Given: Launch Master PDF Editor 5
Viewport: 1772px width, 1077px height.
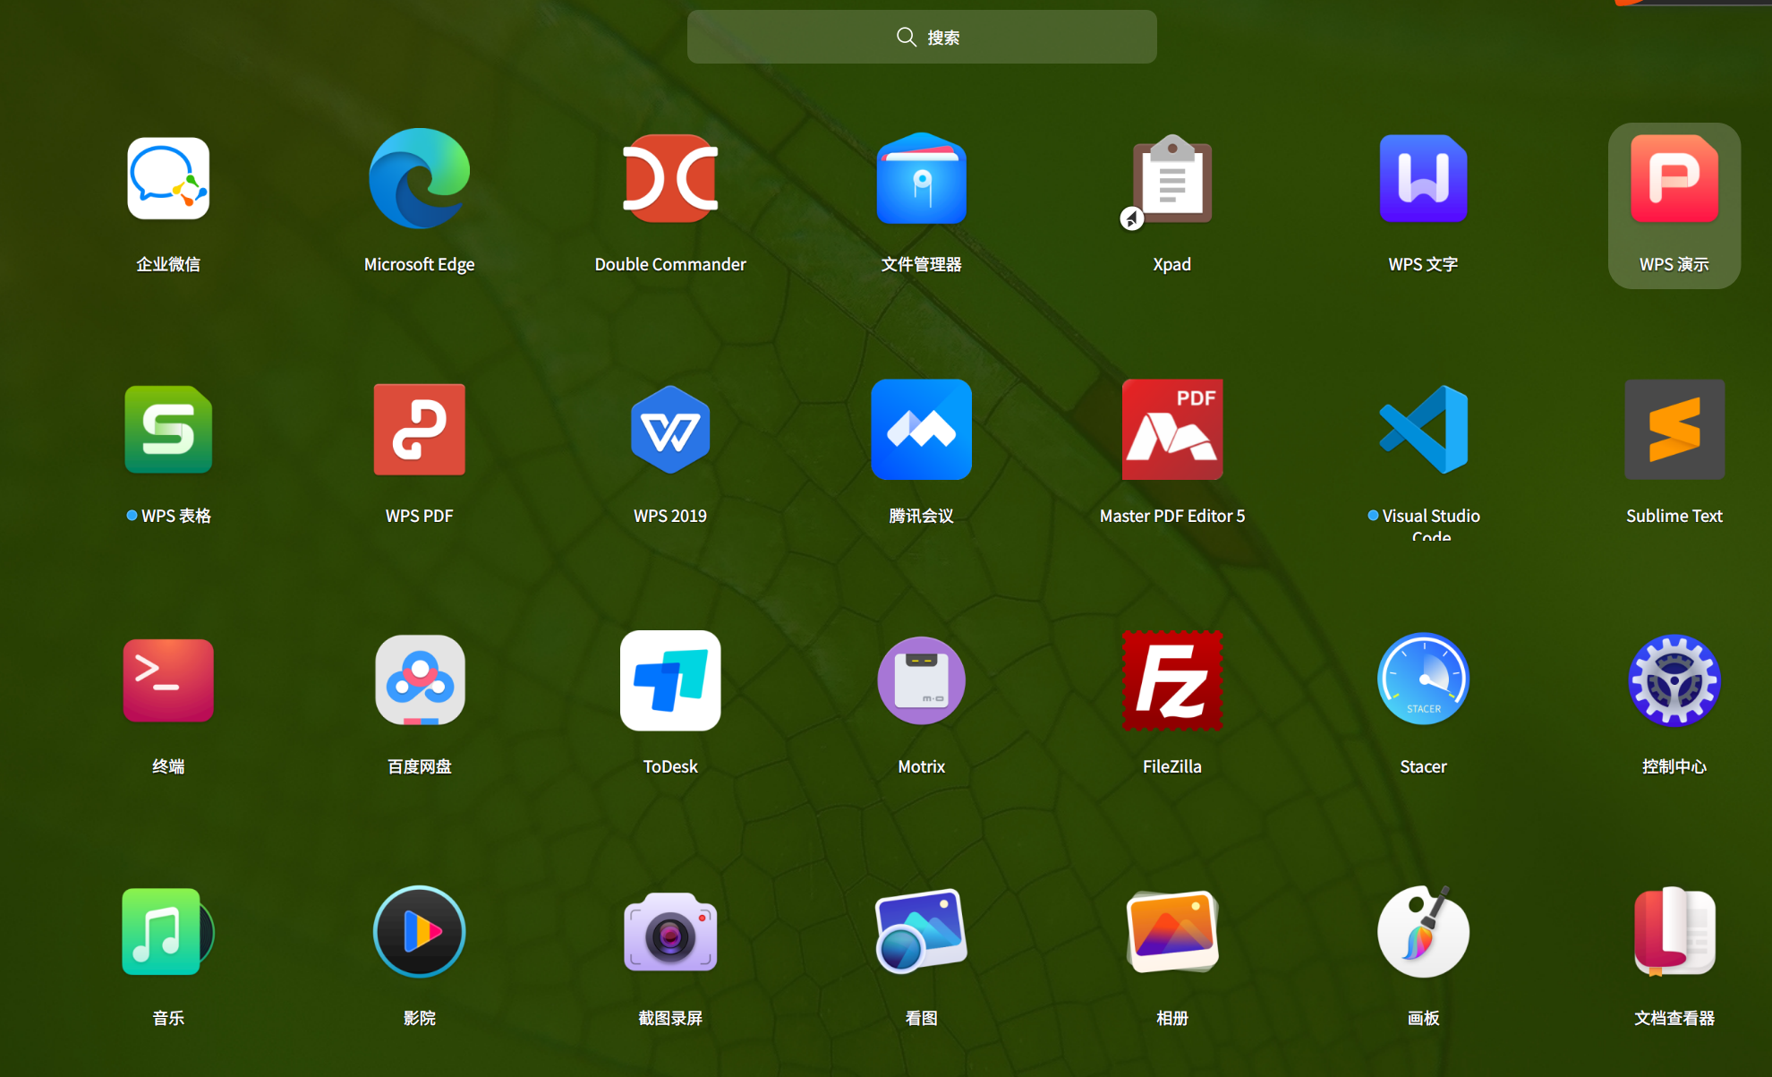Looking at the screenshot, I should point(1171,430).
